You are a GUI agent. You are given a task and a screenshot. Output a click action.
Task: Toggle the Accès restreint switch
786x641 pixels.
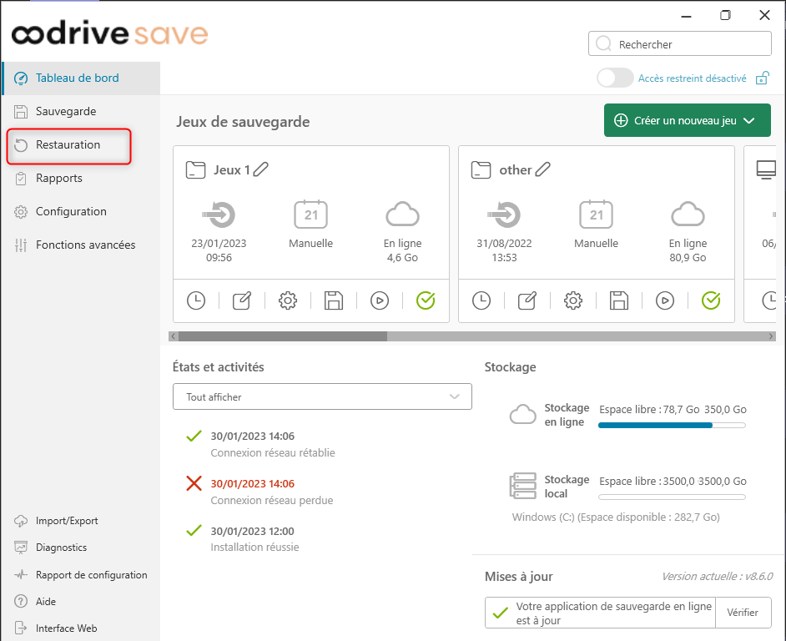click(x=615, y=78)
